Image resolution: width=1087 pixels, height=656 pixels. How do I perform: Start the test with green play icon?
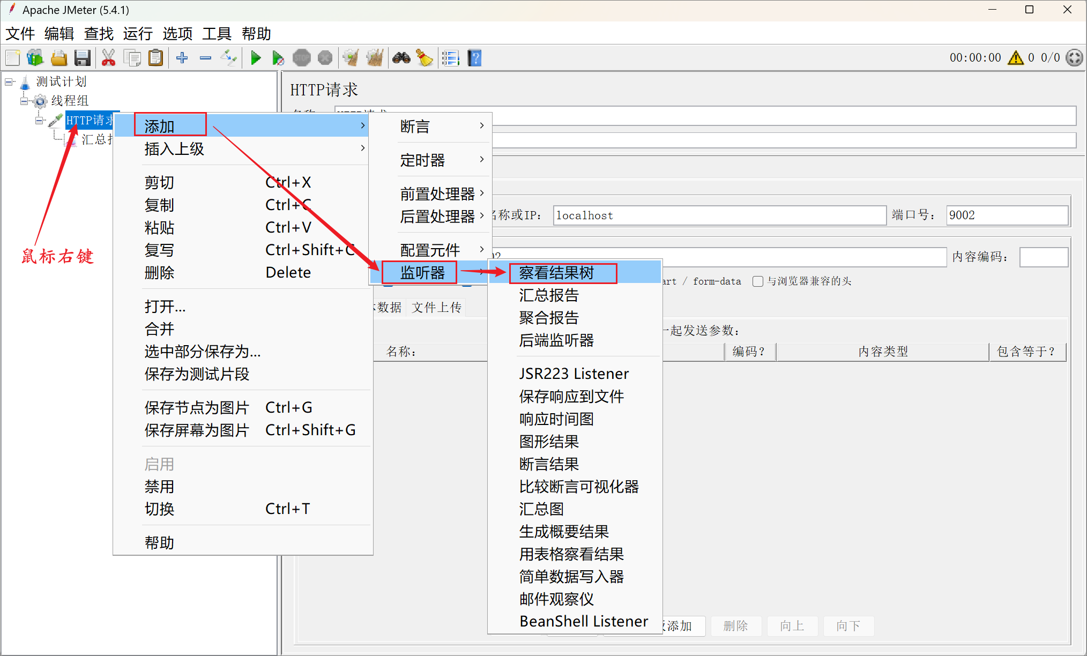click(x=256, y=57)
